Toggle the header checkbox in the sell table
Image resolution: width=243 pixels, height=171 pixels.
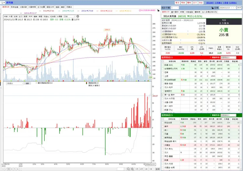coord(163,119)
